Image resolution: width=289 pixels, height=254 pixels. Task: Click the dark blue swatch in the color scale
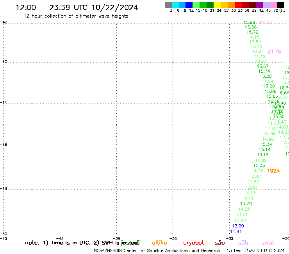pos(189,5)
